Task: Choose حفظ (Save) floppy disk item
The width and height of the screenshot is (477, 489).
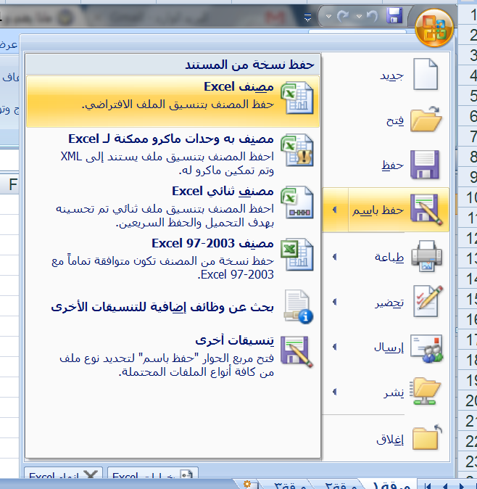Action: click(x=386, y=165)
